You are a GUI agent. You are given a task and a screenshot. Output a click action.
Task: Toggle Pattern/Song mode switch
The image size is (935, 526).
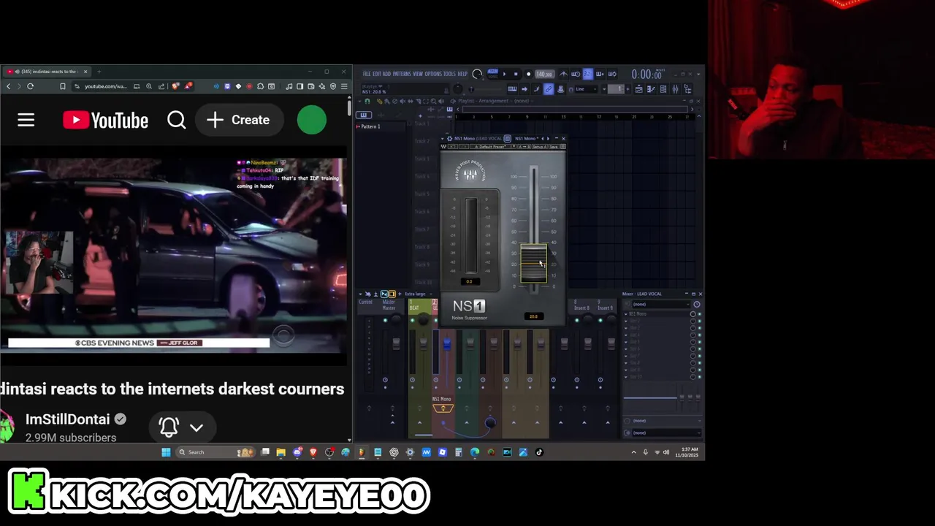click(x=492, y=74)
